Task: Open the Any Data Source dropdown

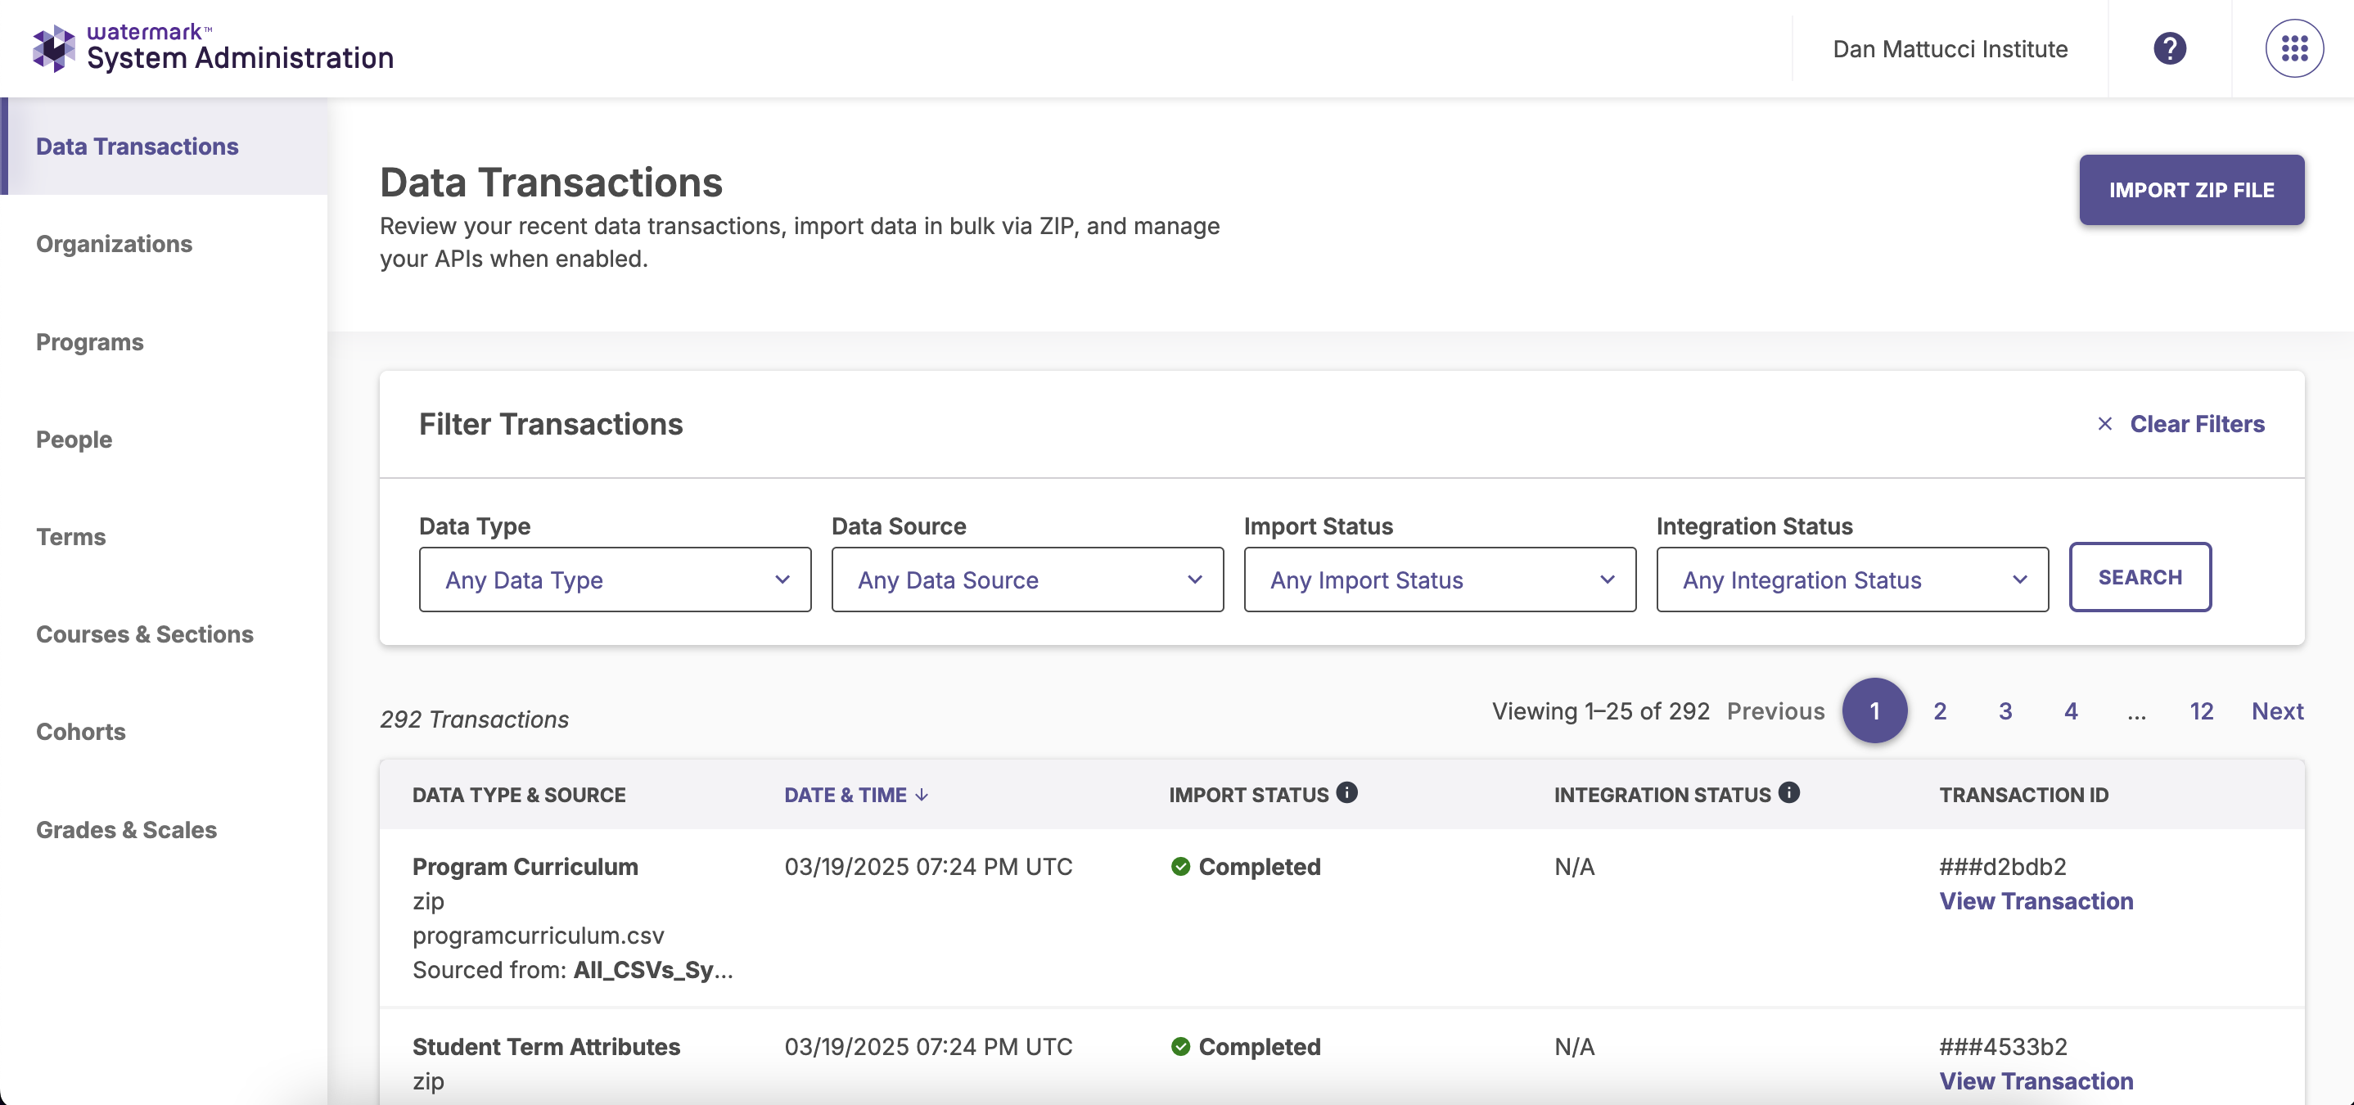Action: (1027, 580)
